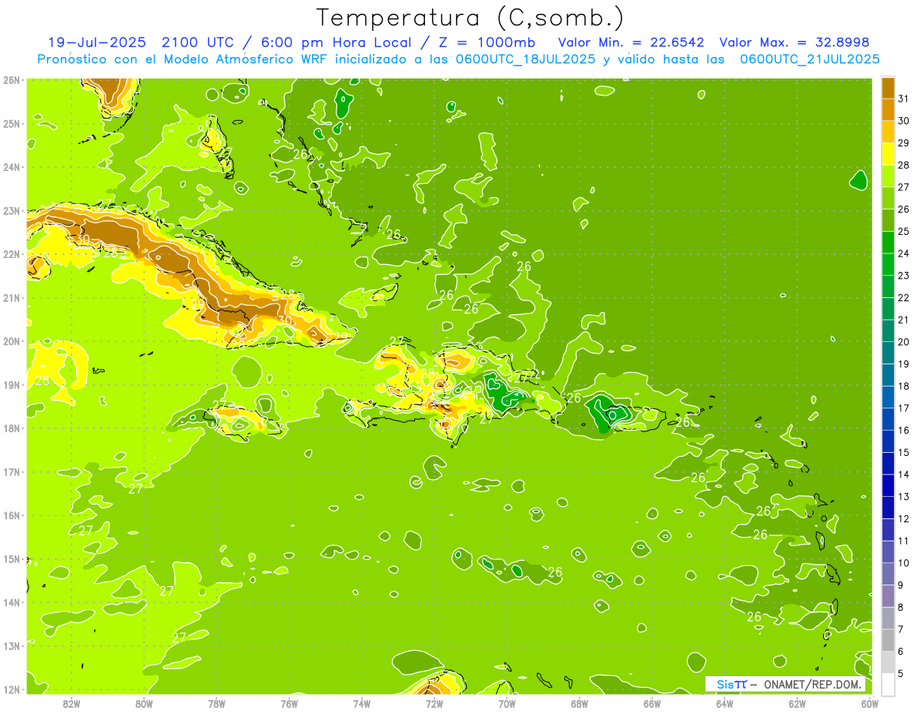
Task: Click legend scale value '5'
Action: click(901, 673)
